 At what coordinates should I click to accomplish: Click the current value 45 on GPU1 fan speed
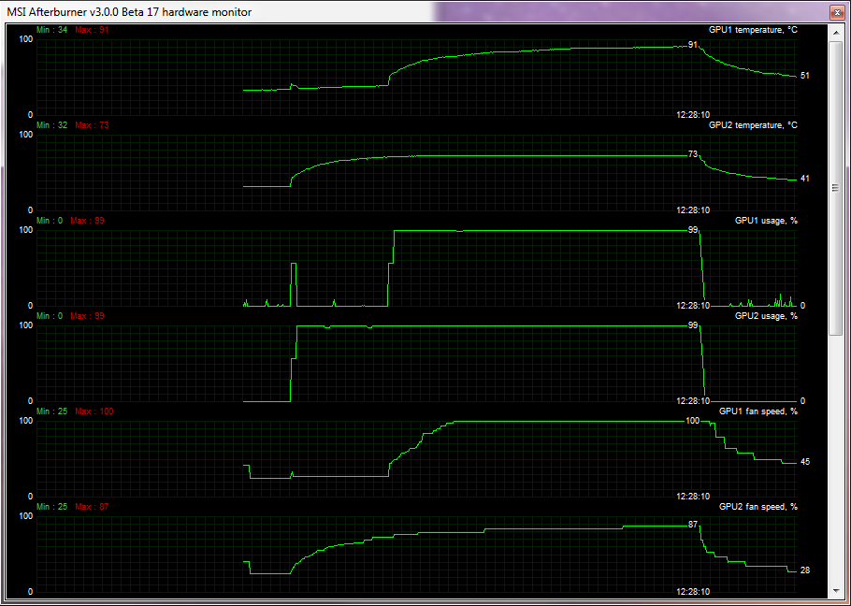[x=805, y=462]
